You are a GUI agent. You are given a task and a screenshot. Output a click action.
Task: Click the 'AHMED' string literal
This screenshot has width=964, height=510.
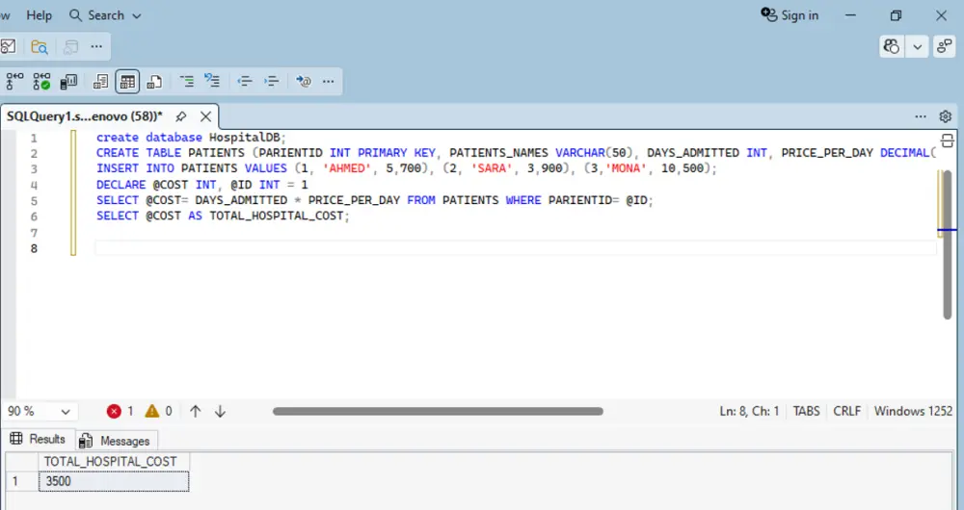[347, 168]
